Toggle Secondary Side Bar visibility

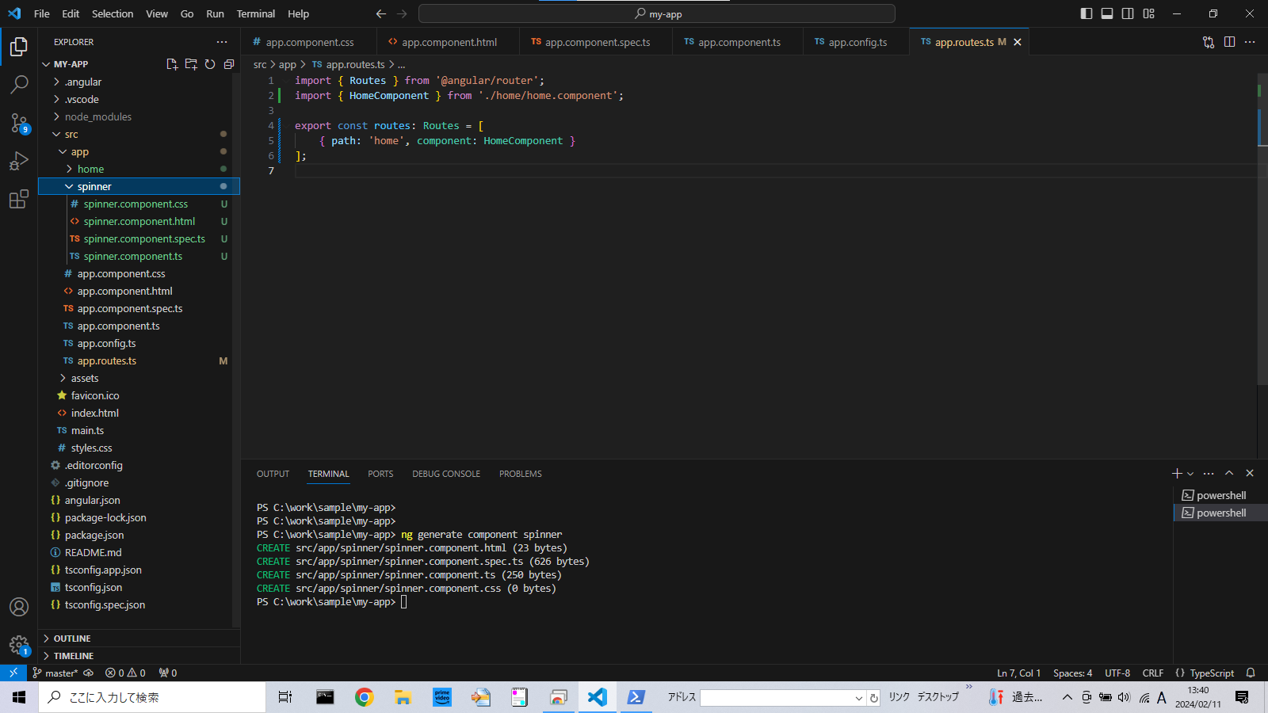click(1128, 13)
